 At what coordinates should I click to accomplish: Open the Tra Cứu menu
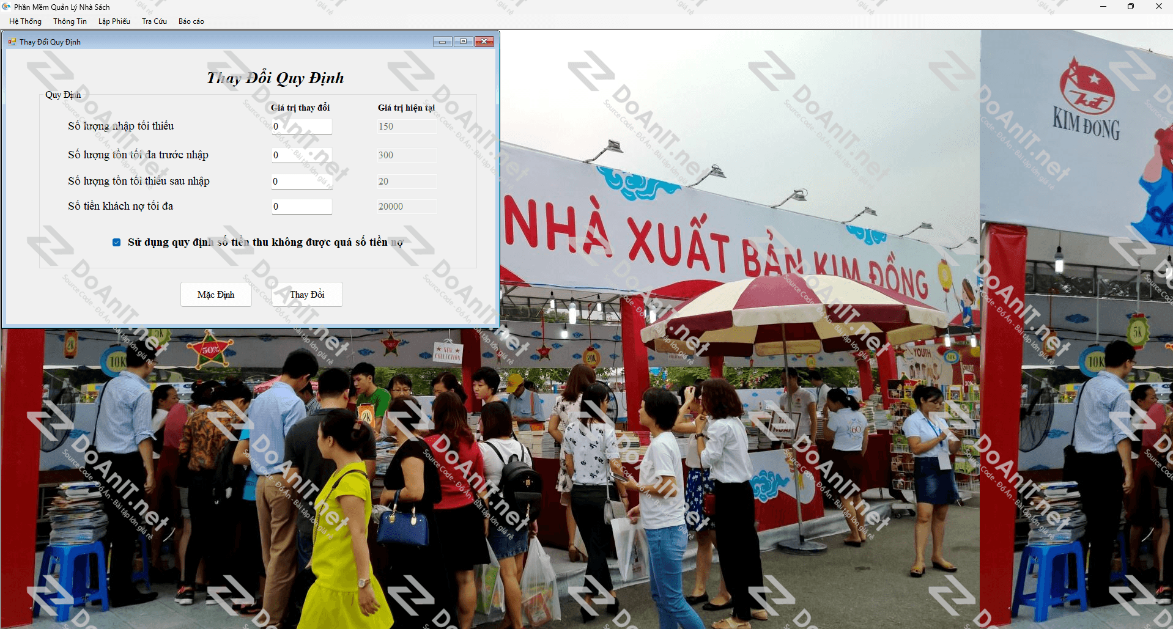pos(154,21)
